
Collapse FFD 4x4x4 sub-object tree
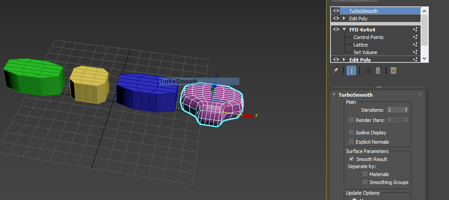pos(344,29)
